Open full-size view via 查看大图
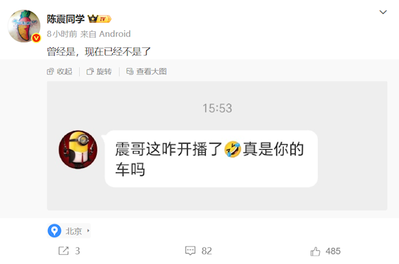This screenshot has height=264, width=399. (x=147, y=72)
